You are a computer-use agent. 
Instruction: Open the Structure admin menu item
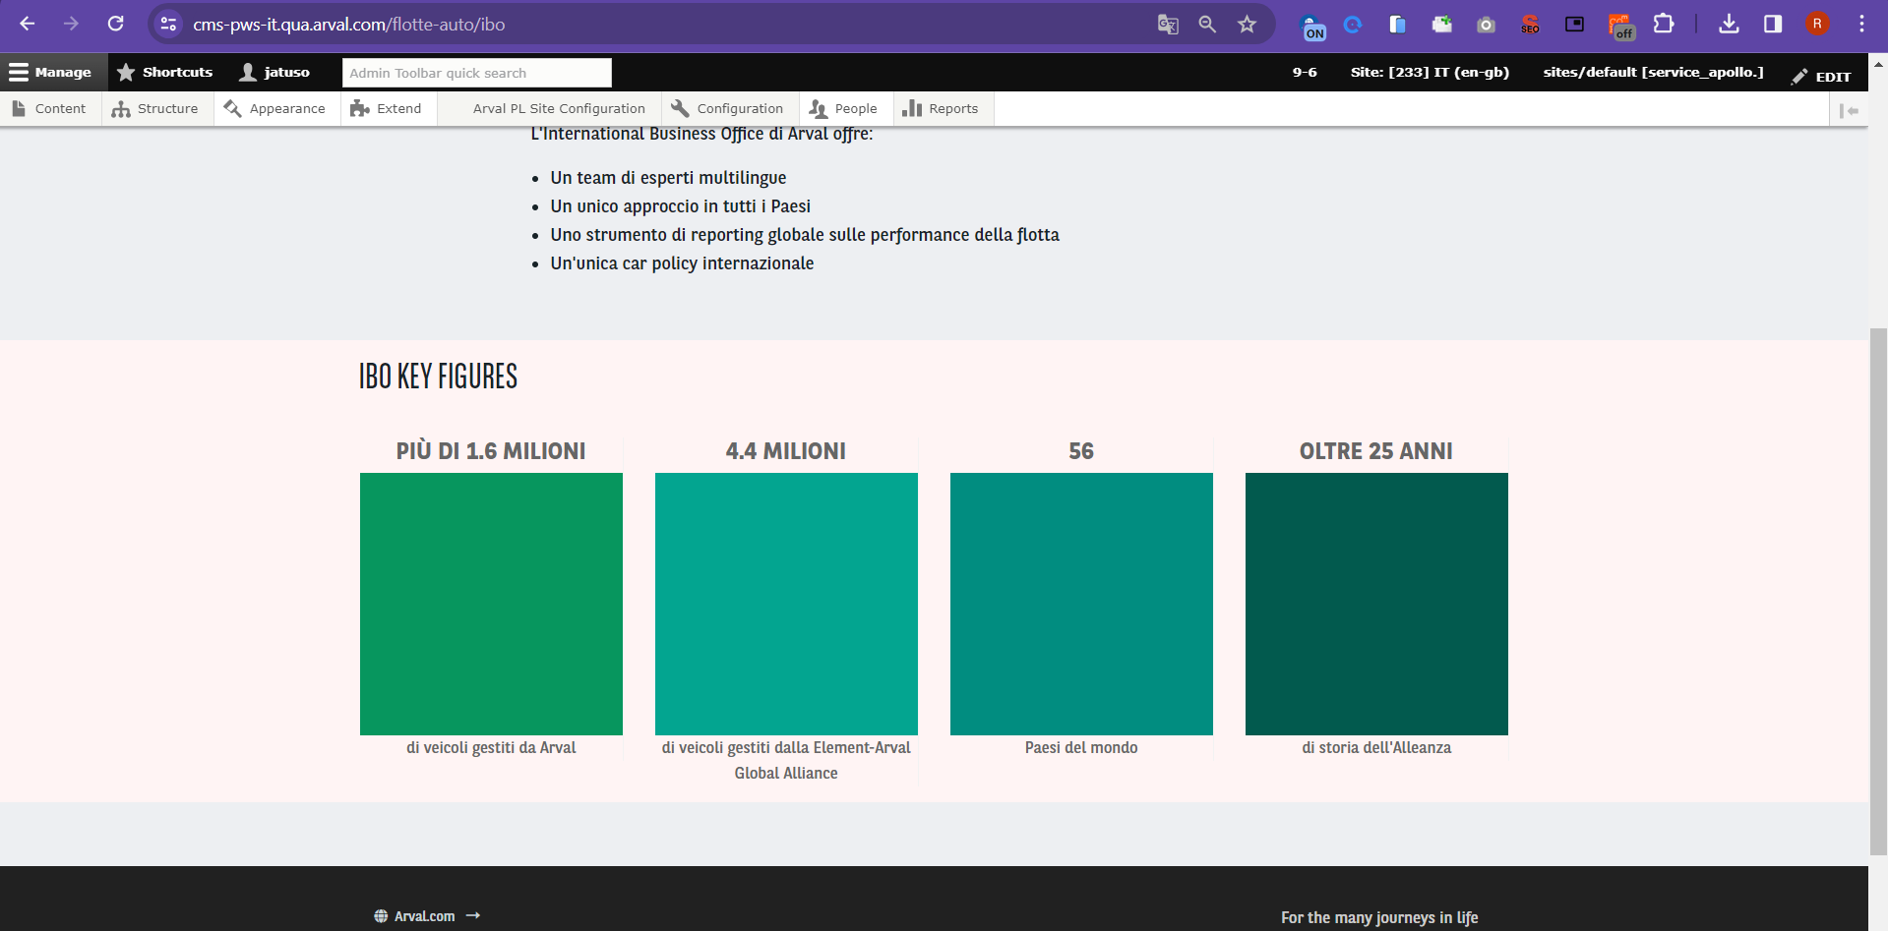(x=156, y=108)
